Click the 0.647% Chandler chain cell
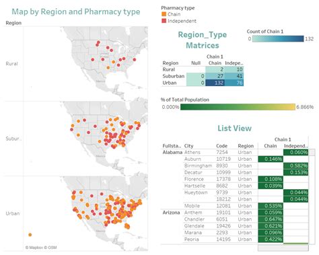319x255 pixels. click(x=271, y=219)
